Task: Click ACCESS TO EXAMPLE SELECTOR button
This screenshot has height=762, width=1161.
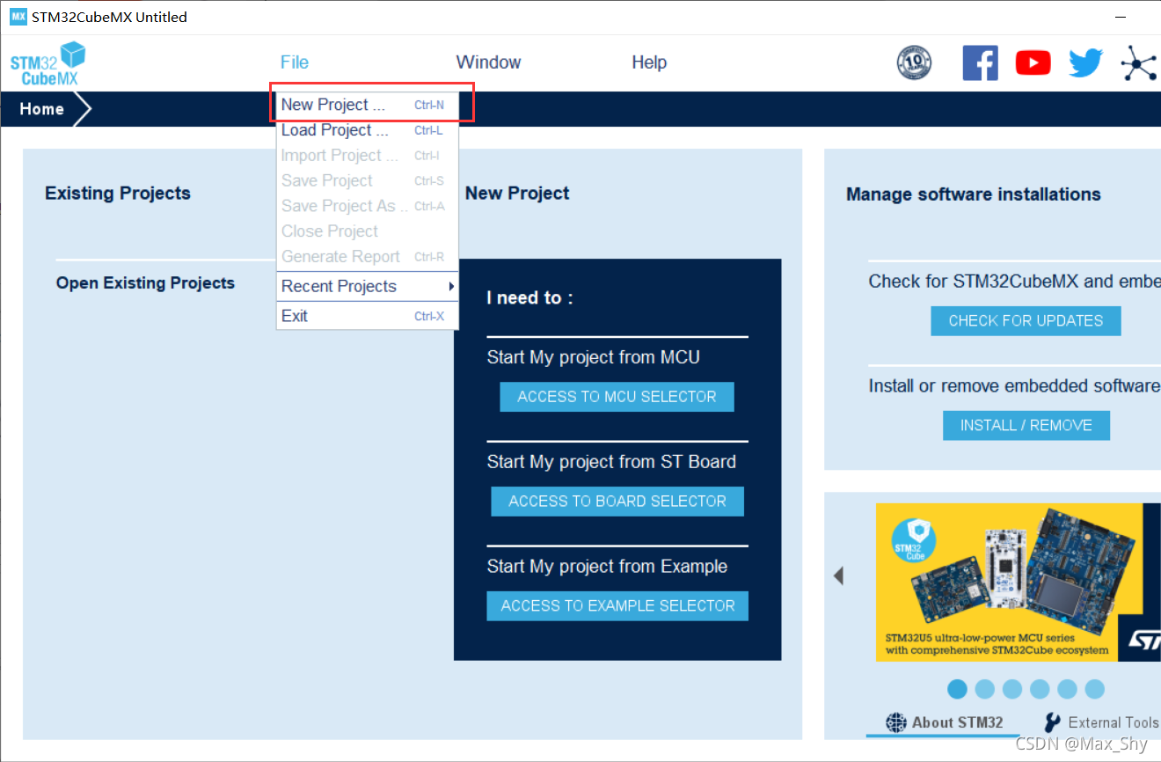Action: [617, 606]
